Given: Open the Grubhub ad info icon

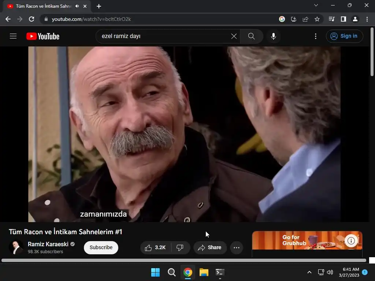Looking at the screenshot, I should pyautogui.click(x=351, y=241).
